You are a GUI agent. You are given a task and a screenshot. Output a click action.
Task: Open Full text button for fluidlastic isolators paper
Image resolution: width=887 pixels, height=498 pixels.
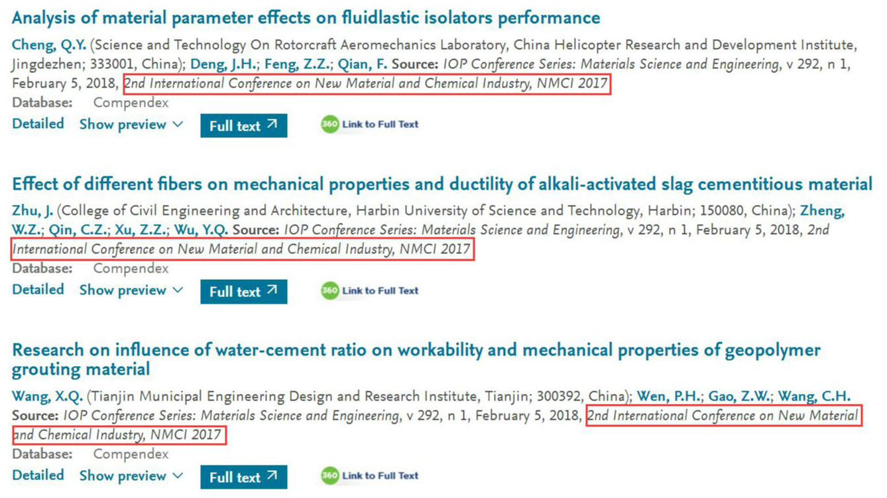pyautogui.click(x=244, y=125)
